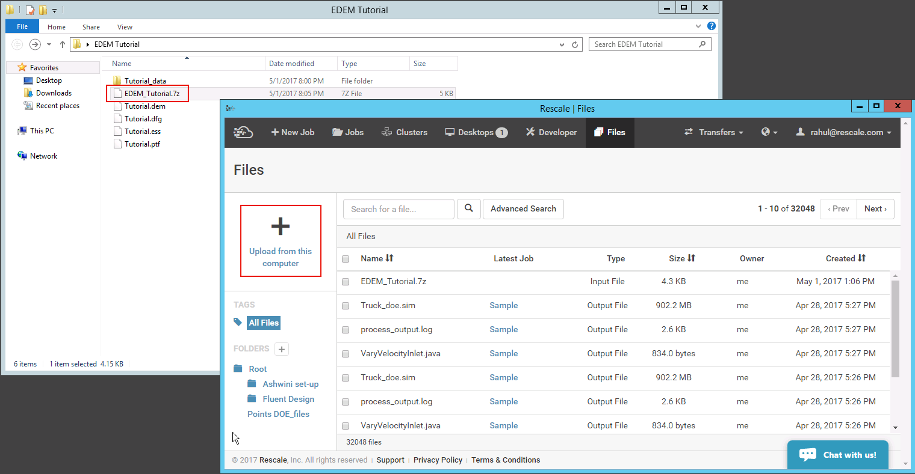Click the Downloads folder icon in Explorer
Viewport: 915px width, 474px height.
28,93
